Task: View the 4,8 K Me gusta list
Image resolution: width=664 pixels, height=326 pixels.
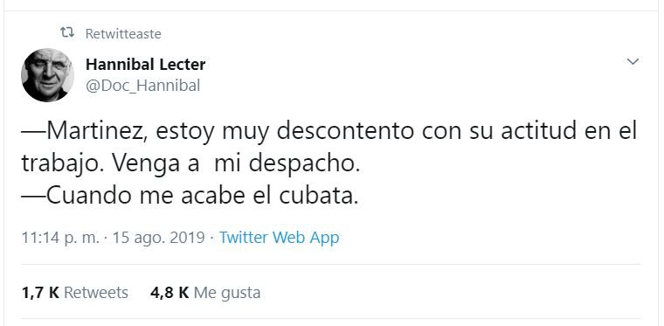Action: (205, 293)
